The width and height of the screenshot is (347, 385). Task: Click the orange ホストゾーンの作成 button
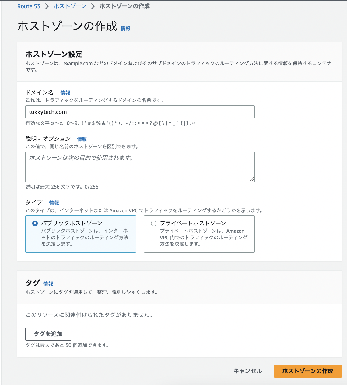(308, 371)
